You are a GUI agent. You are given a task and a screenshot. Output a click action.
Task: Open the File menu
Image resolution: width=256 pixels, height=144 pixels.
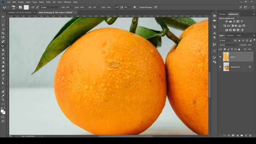[x=9, y=2]
